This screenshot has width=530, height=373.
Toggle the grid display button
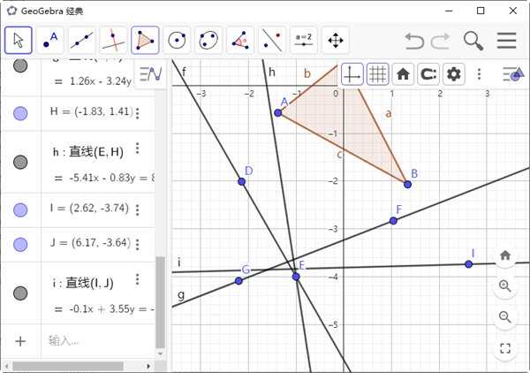coord(377,74)
